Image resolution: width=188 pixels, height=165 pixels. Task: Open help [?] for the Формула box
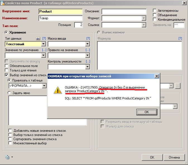pos(180,39)
